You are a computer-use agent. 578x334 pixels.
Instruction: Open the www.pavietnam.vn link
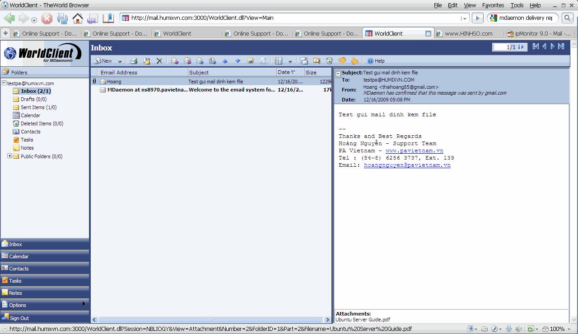[414, 151]
